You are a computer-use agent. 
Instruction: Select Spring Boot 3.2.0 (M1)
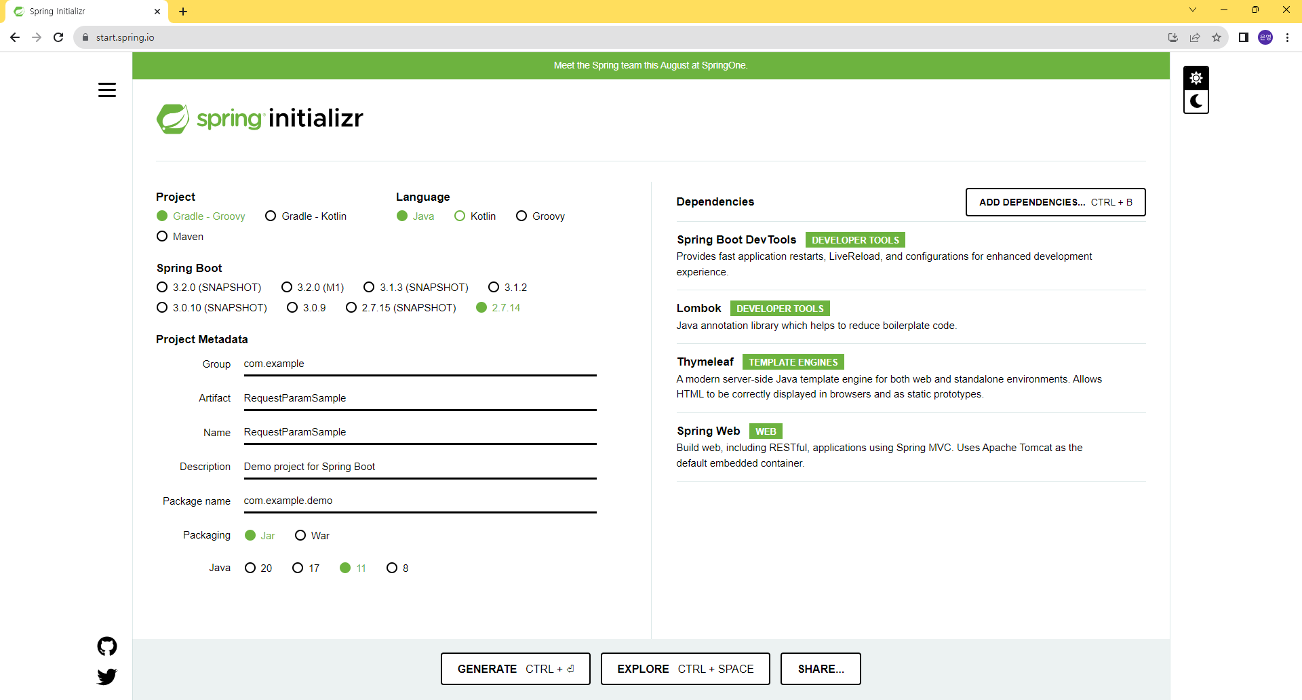click(x=313, y=288)
